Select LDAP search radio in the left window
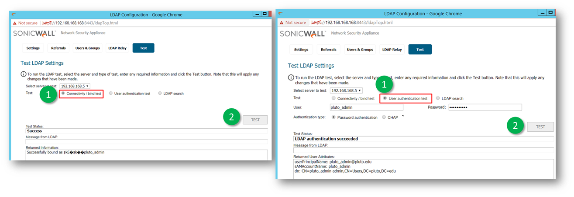Screen dimensions: 574x197 [x=160, y=93]
